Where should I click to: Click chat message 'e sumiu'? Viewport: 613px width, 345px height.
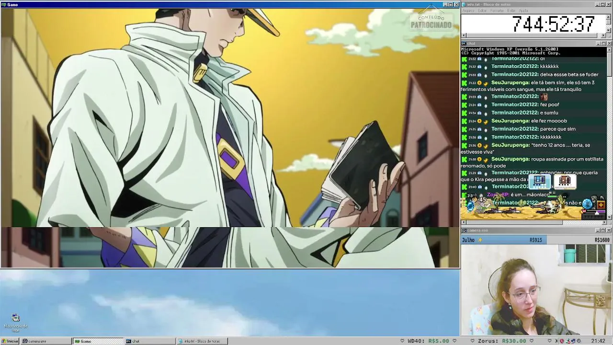click(x=549, y=113)
